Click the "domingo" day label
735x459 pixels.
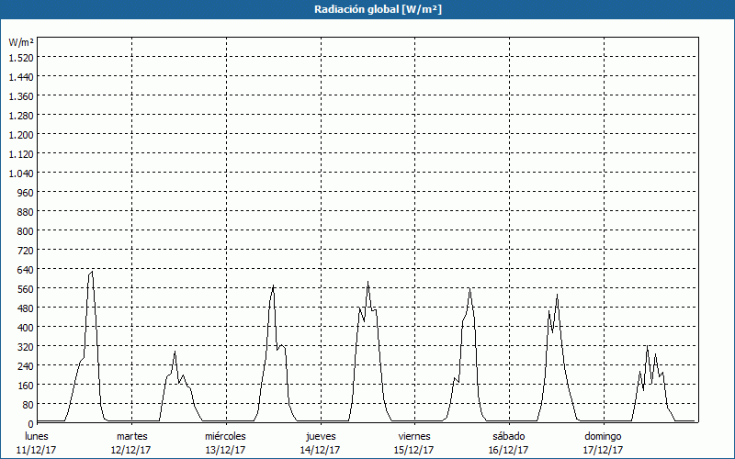603,435
